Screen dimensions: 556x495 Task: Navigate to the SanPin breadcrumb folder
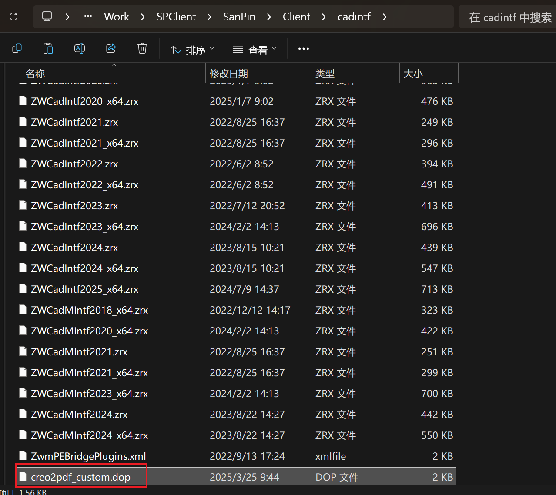239,17
